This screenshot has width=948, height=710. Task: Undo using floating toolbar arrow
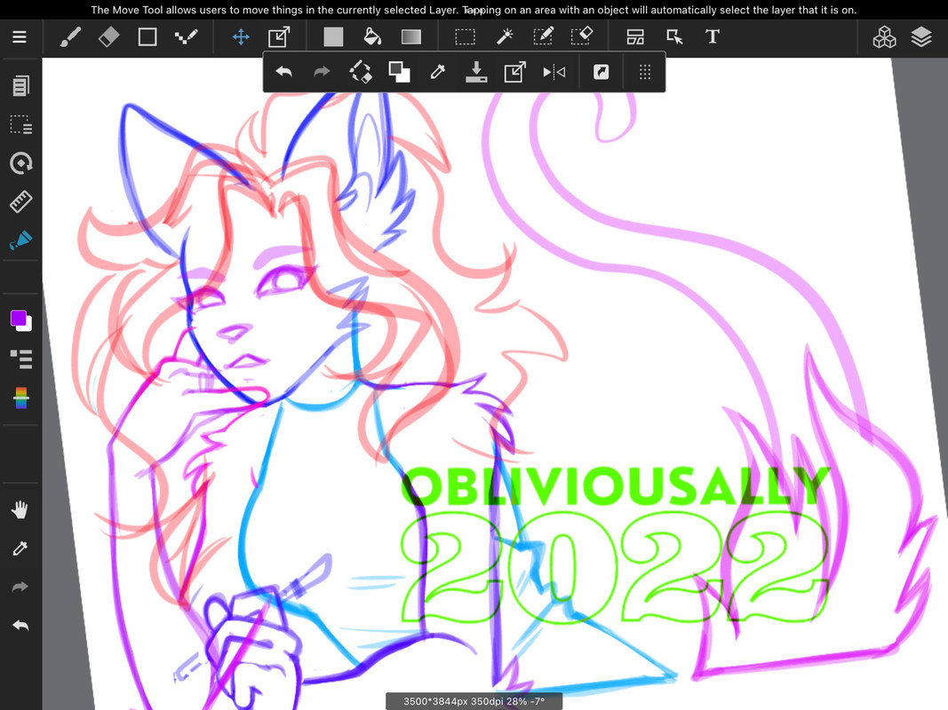pos(283,73)
